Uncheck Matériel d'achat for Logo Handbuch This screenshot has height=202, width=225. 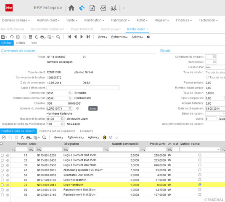[200, 185]
